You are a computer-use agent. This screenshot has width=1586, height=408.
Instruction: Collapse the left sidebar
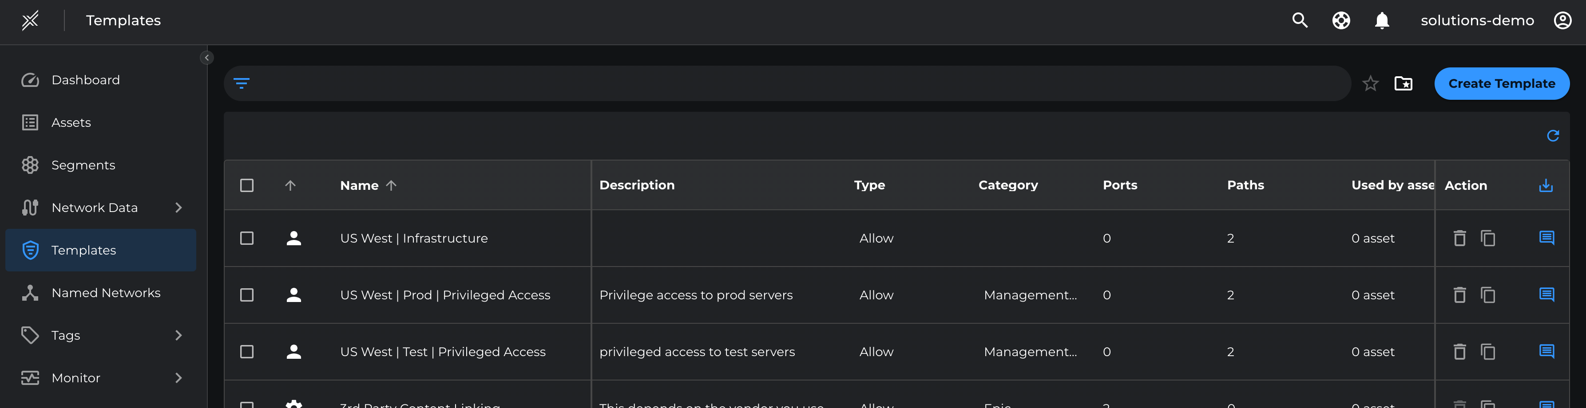click(x=207, y=58)
